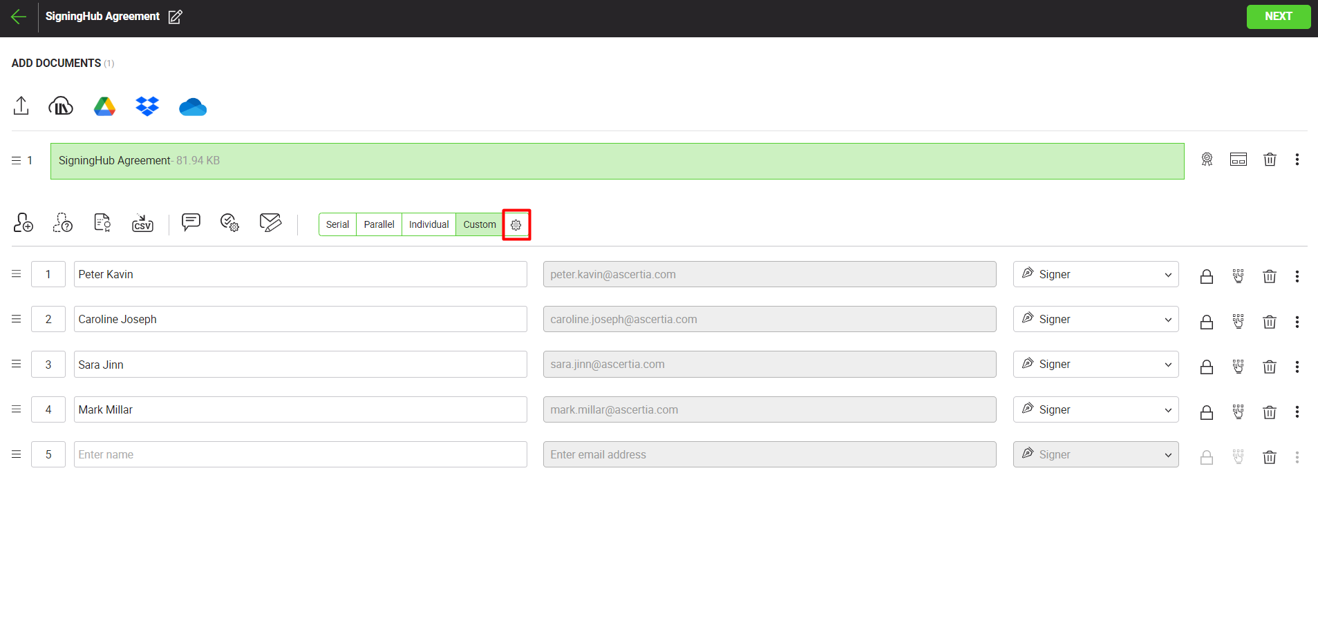The width and height of the screenshot is (1318, 629).
Task: Open the custom workflow settings gear
Action: click(516, 224)
